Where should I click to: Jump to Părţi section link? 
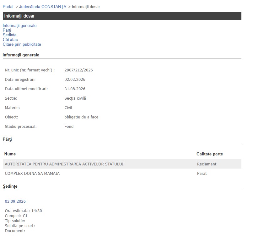(7, 30)
